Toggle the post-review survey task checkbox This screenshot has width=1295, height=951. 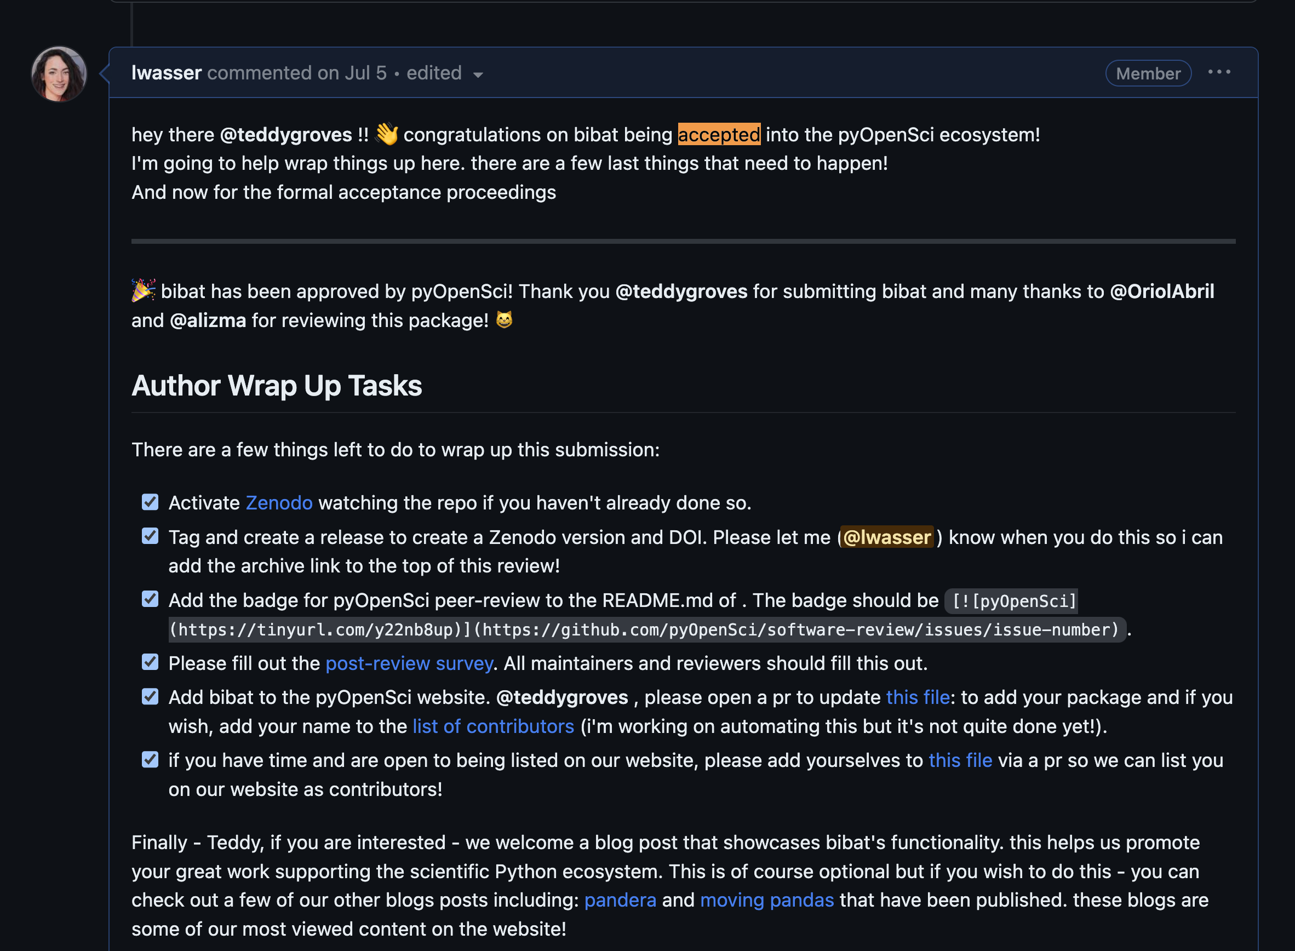click(150, 662)
